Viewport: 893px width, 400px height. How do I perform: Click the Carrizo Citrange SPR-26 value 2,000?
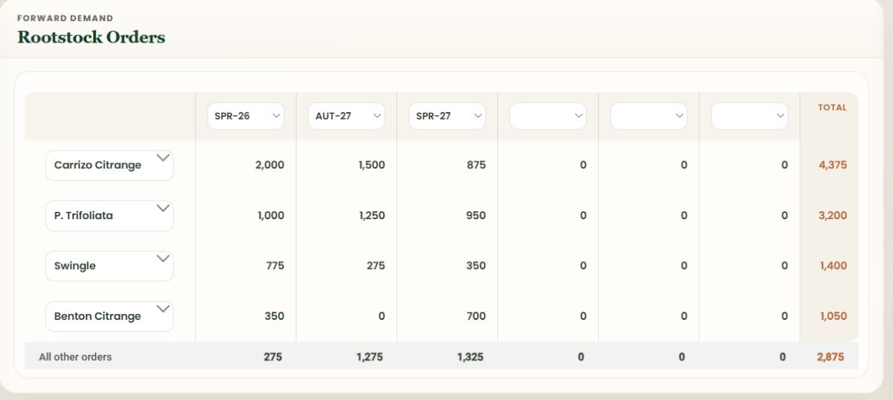coord(270,165)
